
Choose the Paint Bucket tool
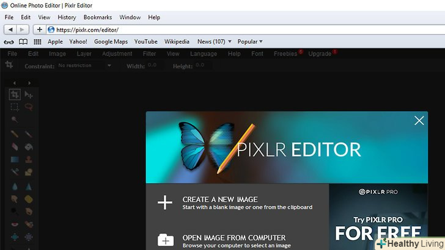28,147
